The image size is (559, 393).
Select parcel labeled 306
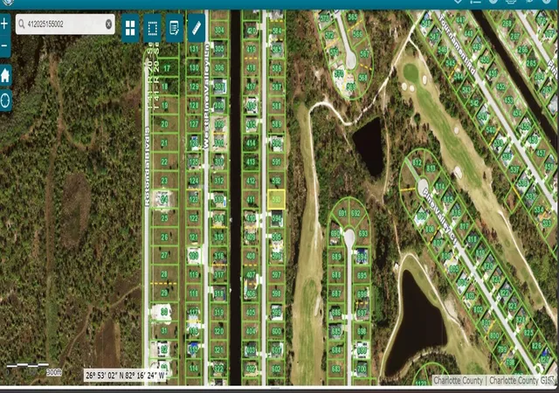219,67
